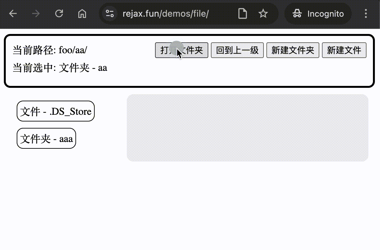The width and height of the screenshot is (380, 250).
Task: Click the forward navigation arrow
Action: 36,13
